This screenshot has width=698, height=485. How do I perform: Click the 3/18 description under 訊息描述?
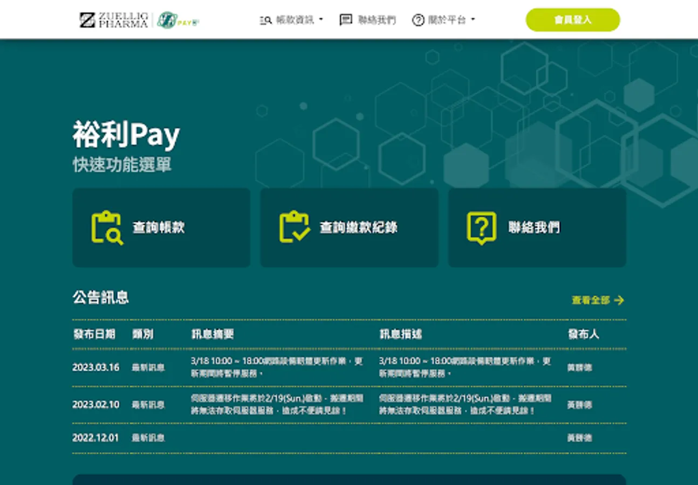click(x=466, y=367)
